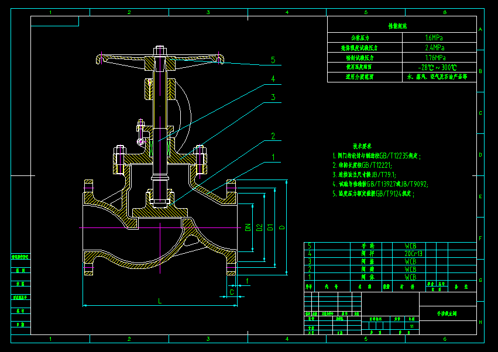The width and height of the screenshot is (498, 352).
Task: Select the DN dimension text
Action: point(248,227)
